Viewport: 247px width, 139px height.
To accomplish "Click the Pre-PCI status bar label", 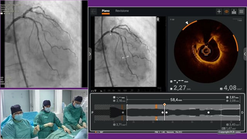I will (x=179, y=132).
